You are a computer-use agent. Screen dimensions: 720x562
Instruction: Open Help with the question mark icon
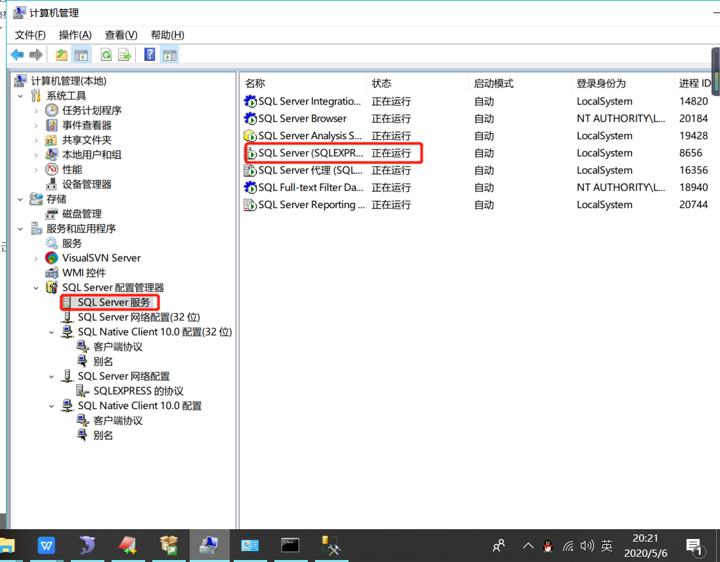[x=150, y=55]
